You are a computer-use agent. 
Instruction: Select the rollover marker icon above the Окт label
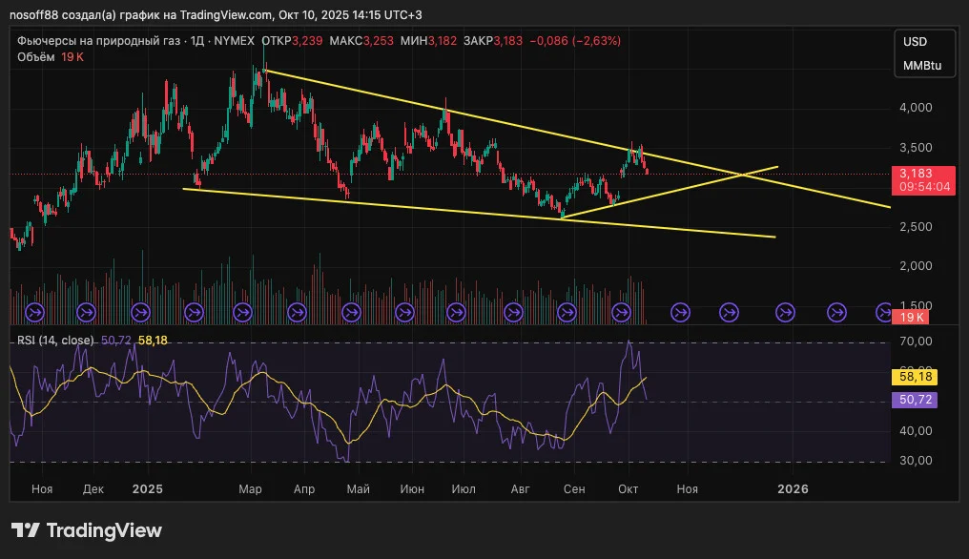[621, 312]
